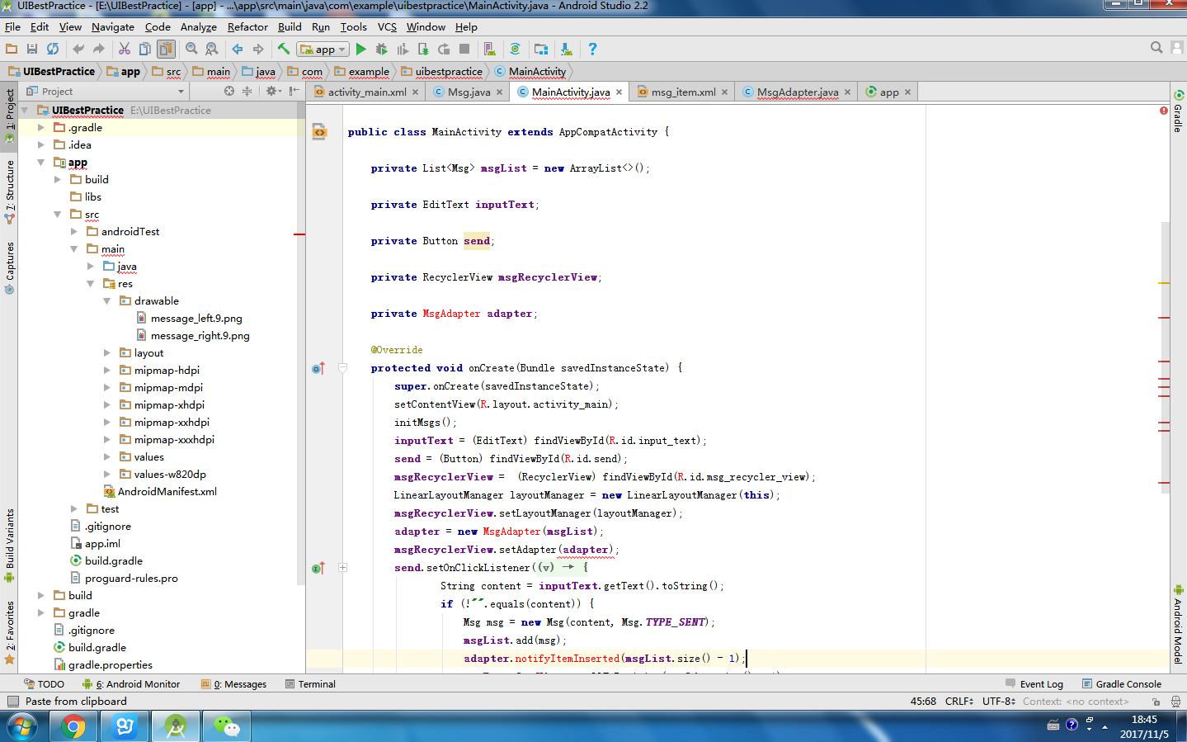Switch to the activity_main.xml tab
This screenshot has width=1187, height=742.
[x=367, y=92]
